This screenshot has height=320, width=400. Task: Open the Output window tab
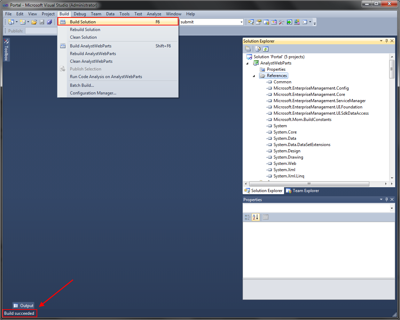(23, 306)
